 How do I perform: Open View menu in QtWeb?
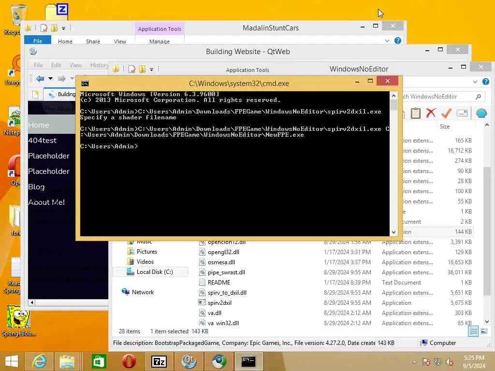(75, 65)
